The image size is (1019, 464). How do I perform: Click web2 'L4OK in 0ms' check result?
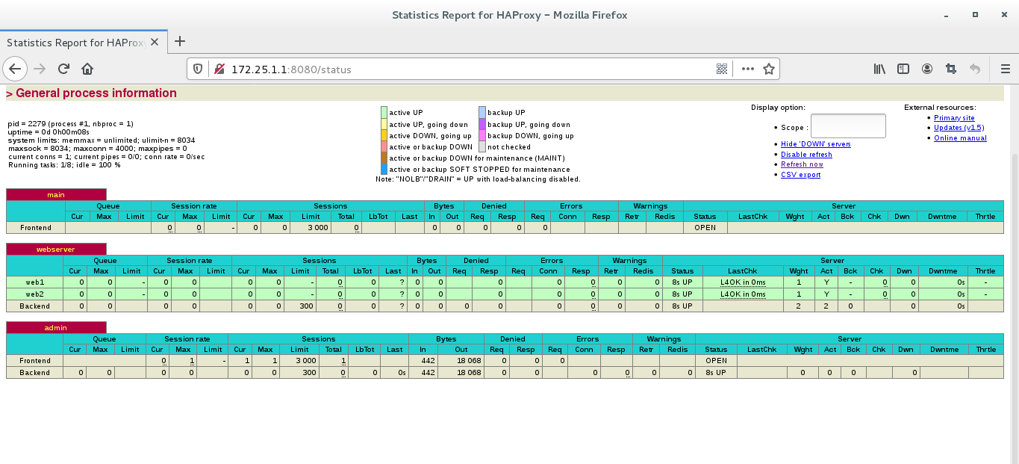[743, 294]
